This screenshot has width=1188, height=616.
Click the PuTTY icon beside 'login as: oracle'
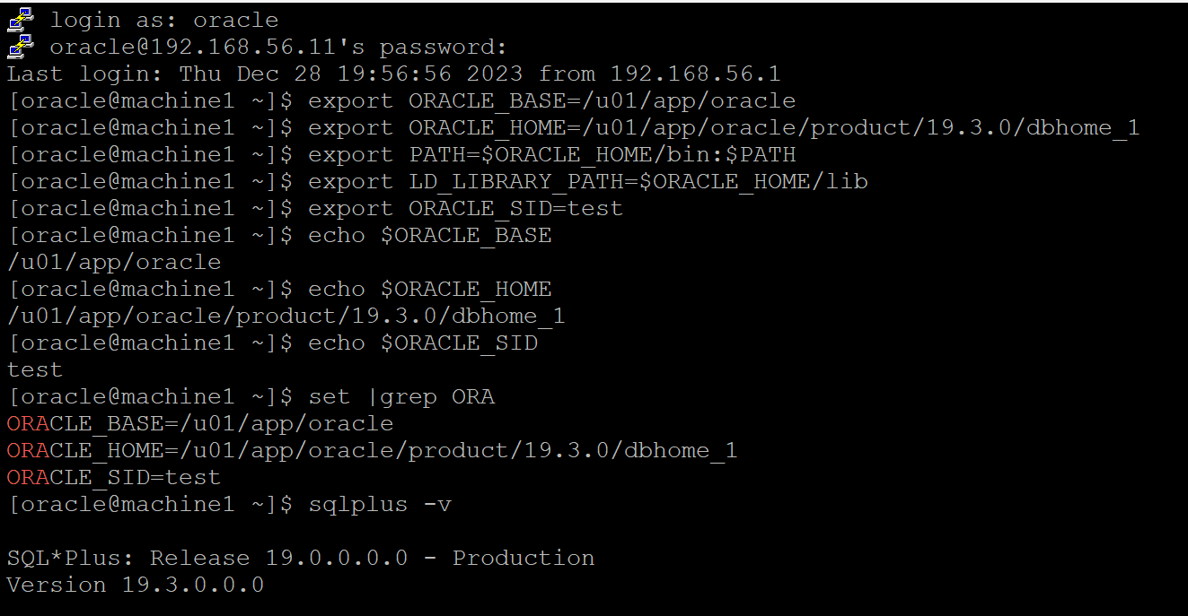point(21,18)
